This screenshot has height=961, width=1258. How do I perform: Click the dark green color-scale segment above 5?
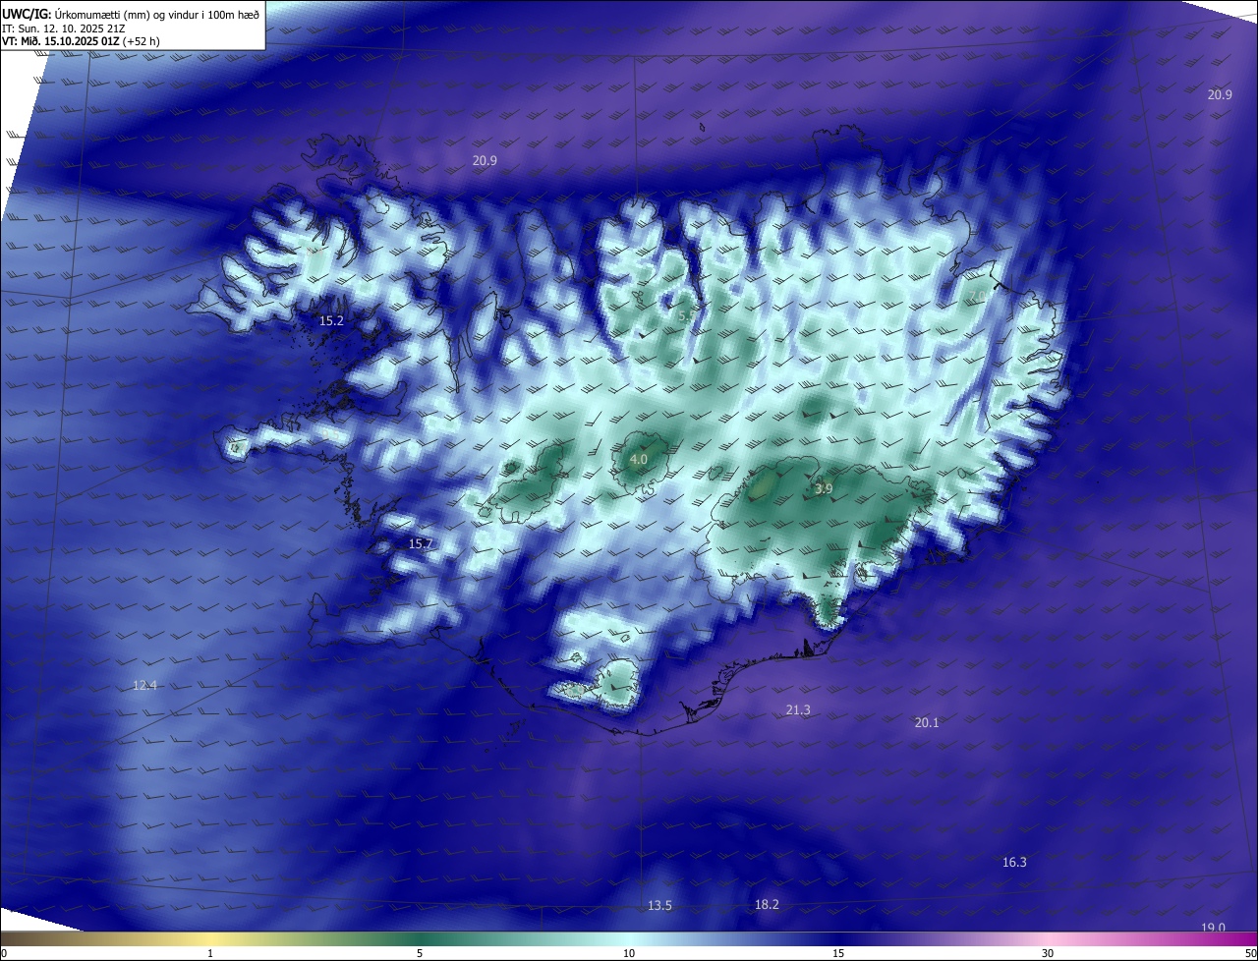(x=420, y=938)
